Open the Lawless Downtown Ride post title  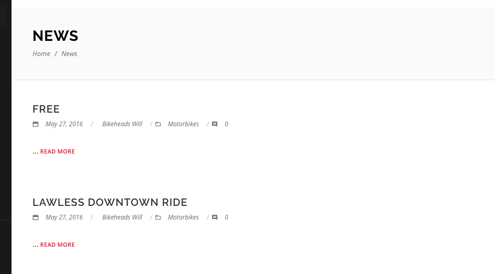click(110, 202)
